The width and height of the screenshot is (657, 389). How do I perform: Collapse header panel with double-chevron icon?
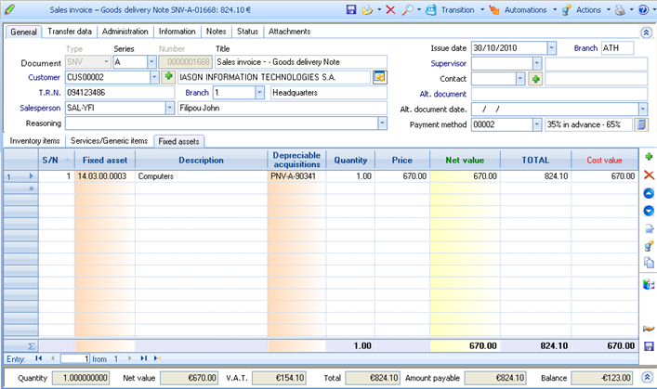(x=646, y=32)
